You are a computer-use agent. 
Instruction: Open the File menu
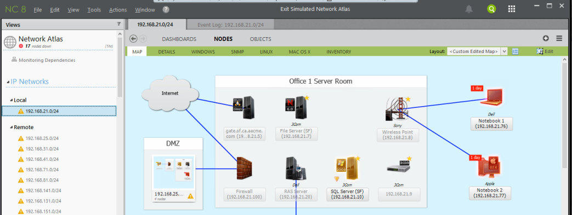point(38,10)
